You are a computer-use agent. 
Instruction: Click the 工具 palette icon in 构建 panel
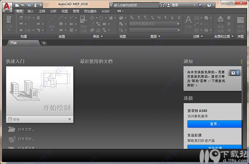(9, 19)
